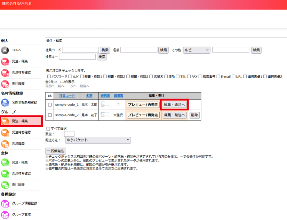Image resolution: width=287 pixels, height=220 pixels.
Task: Click the 個人 発注履歴 icon
Action: click(x=5, y=84)
